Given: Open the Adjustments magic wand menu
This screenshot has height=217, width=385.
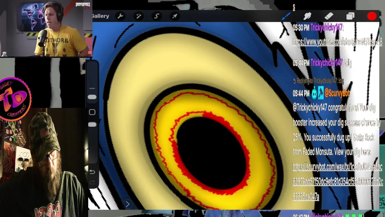Looking at the screenshot, I should (x=138, y=16).
